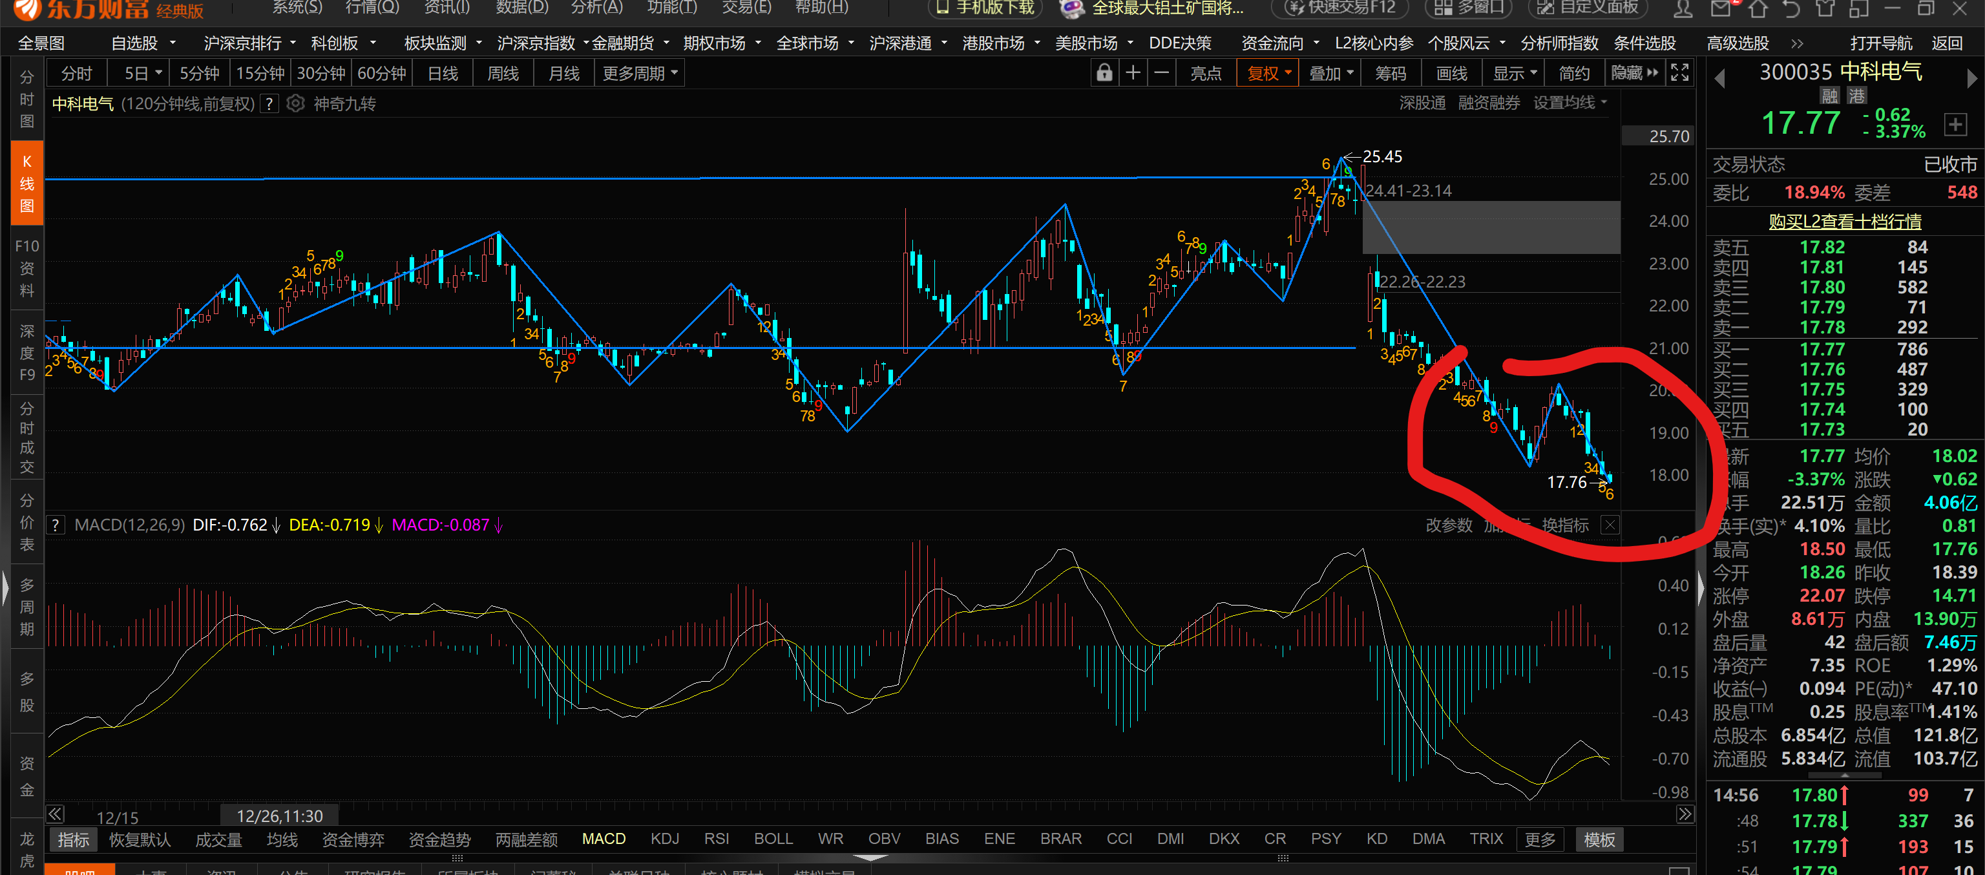This screenshot has height=875, width=1985.
Task: Switch to the 周线 period tab
Action: click(x=503, y=73)
